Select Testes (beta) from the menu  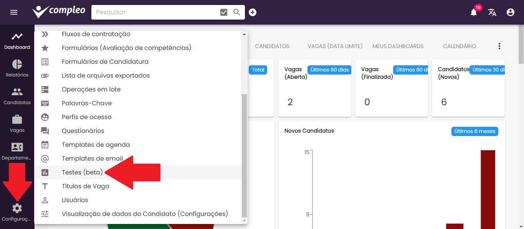coord(82,173)
